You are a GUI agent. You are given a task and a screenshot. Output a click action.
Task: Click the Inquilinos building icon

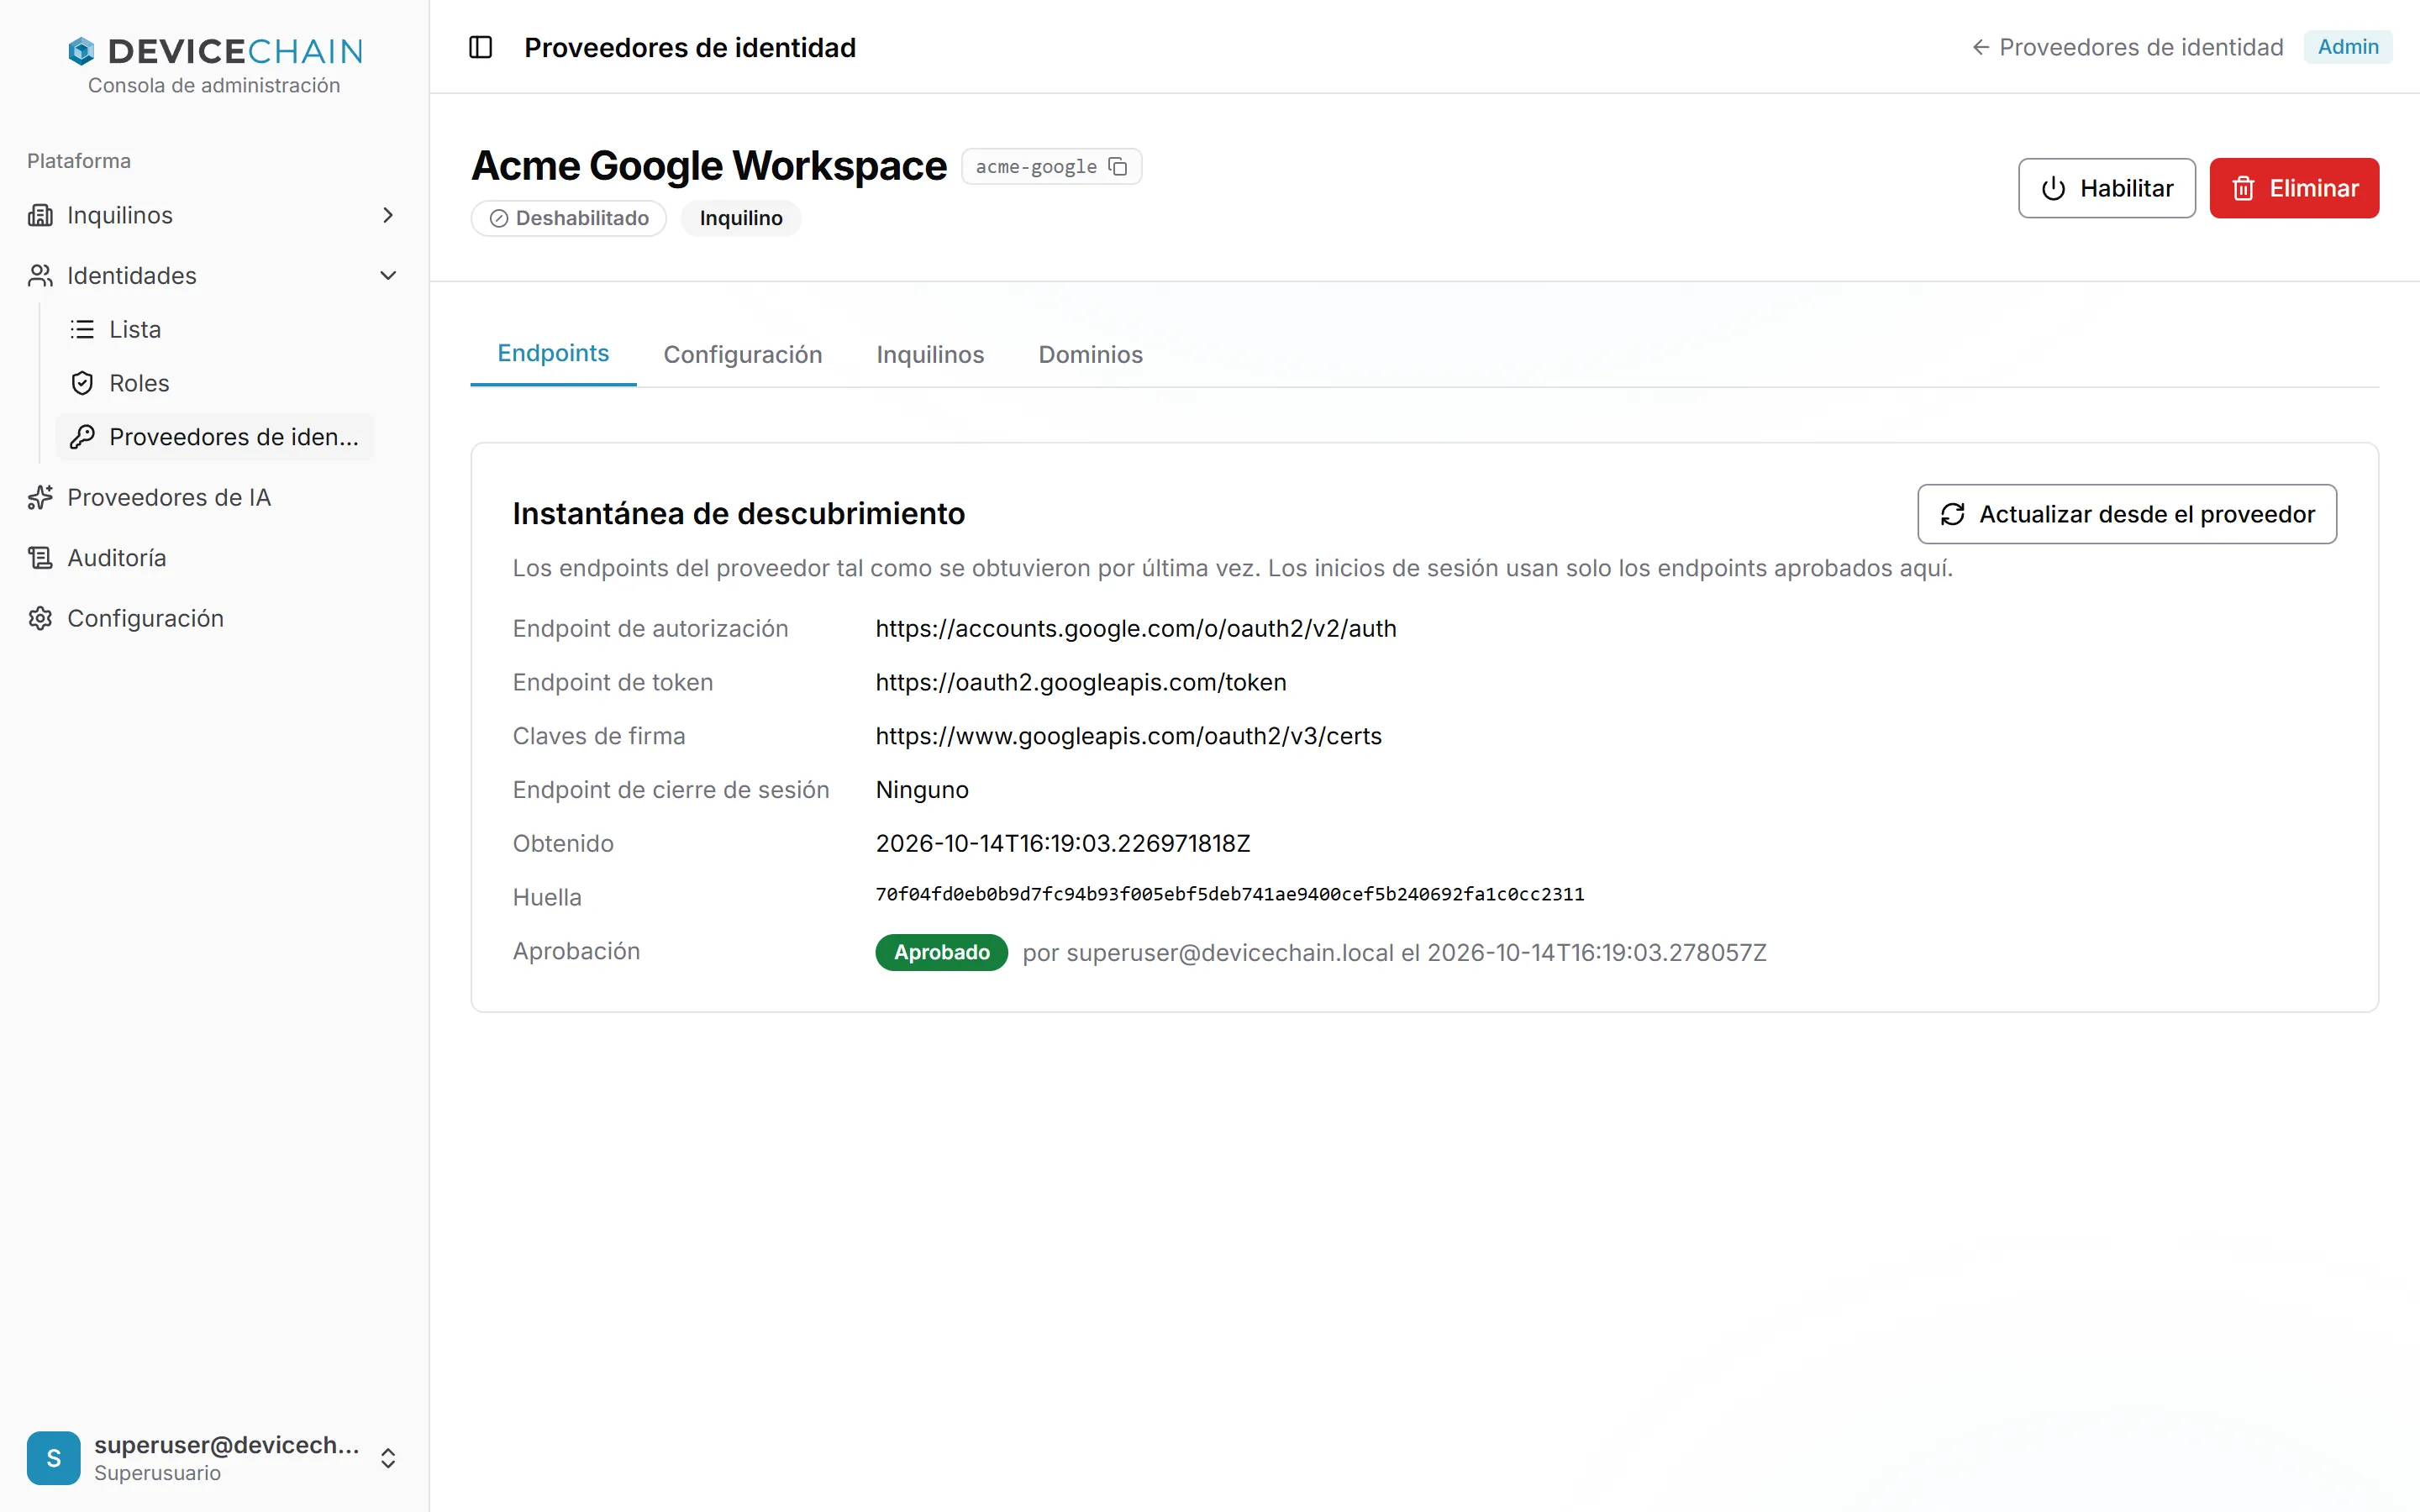pos(40,215)
